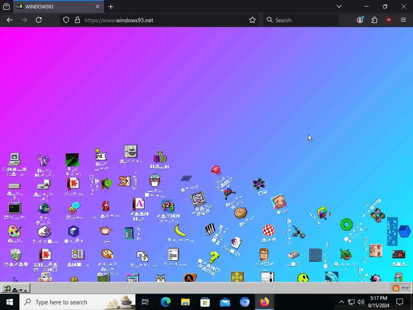The height and width of the screenshot is (310, 413).
Task: Open the Windows93 start menu button
Action: coord(15,289)
